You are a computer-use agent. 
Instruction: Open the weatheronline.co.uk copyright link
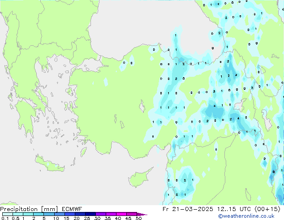(x=246, y=216)
